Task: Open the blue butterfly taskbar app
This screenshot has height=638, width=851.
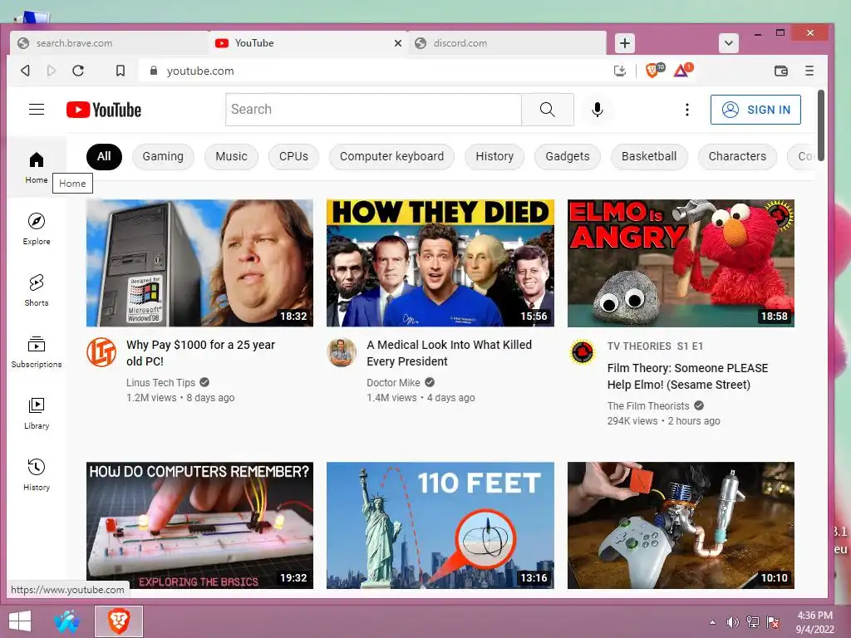Action: coord(66,621)
